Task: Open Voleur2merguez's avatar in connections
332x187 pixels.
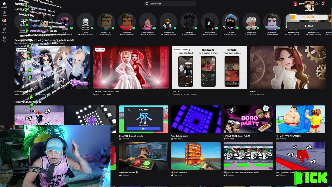Action: (x=148, y=22)
